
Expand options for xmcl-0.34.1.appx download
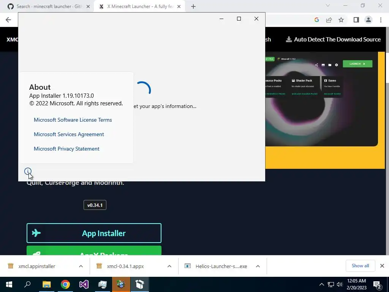(169, 266)
